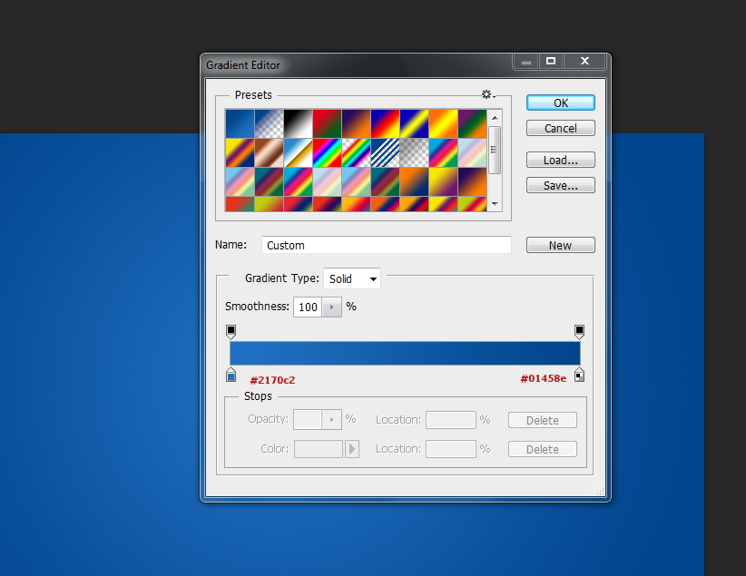Open the Presets gear menu
Image resolution: width=746 pixels, height=576 pixels.
point(487,94)
